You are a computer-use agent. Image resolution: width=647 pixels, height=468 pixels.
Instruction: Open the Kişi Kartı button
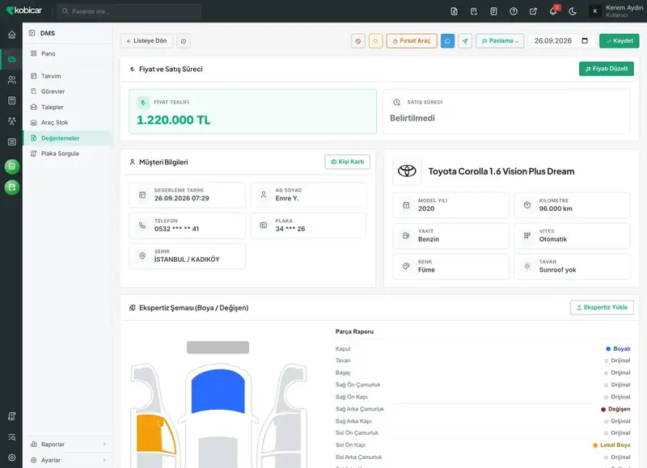tap(348, 162)
